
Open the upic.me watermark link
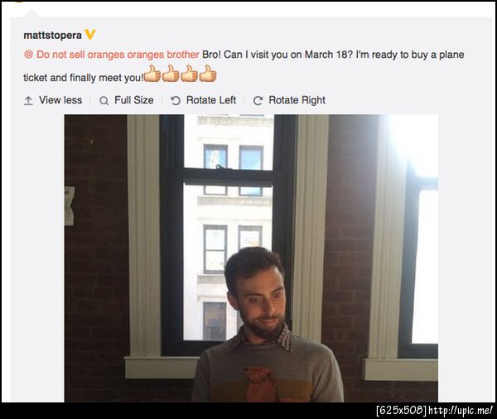pos(461,411)
